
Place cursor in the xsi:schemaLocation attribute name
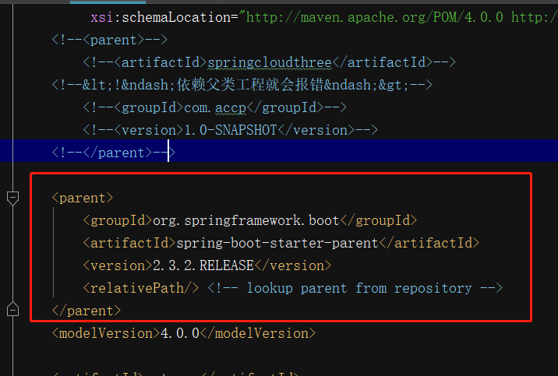(161, 17)
